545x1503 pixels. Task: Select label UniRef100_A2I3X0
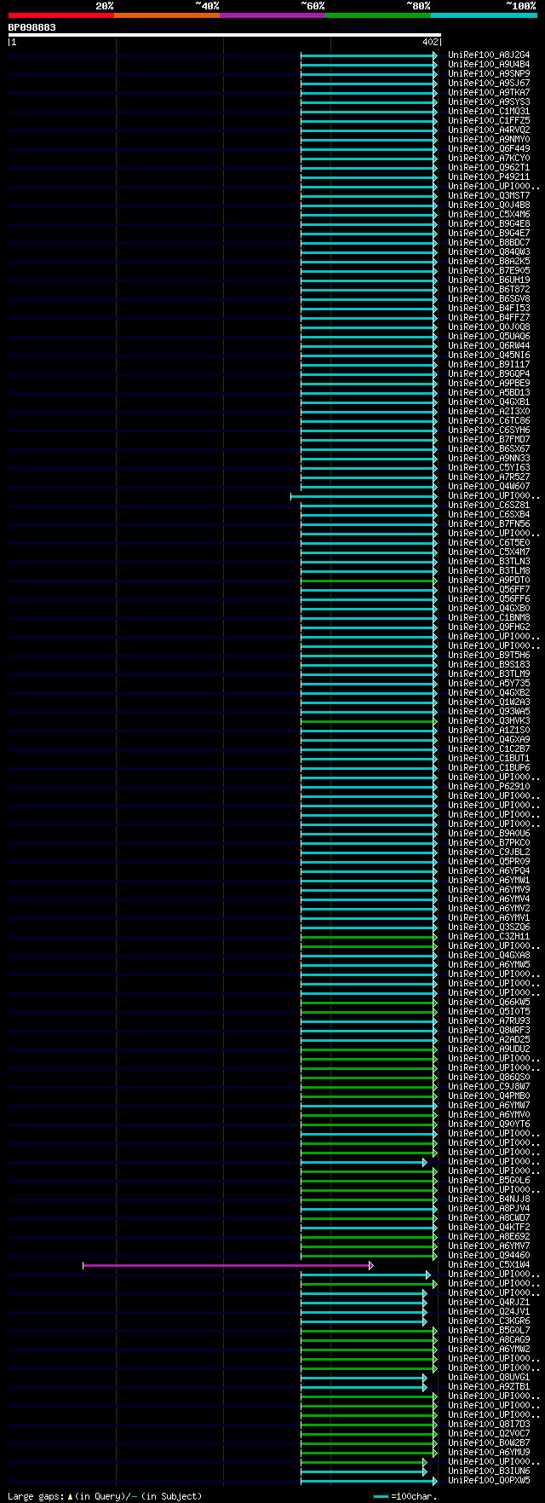point(489,412)
